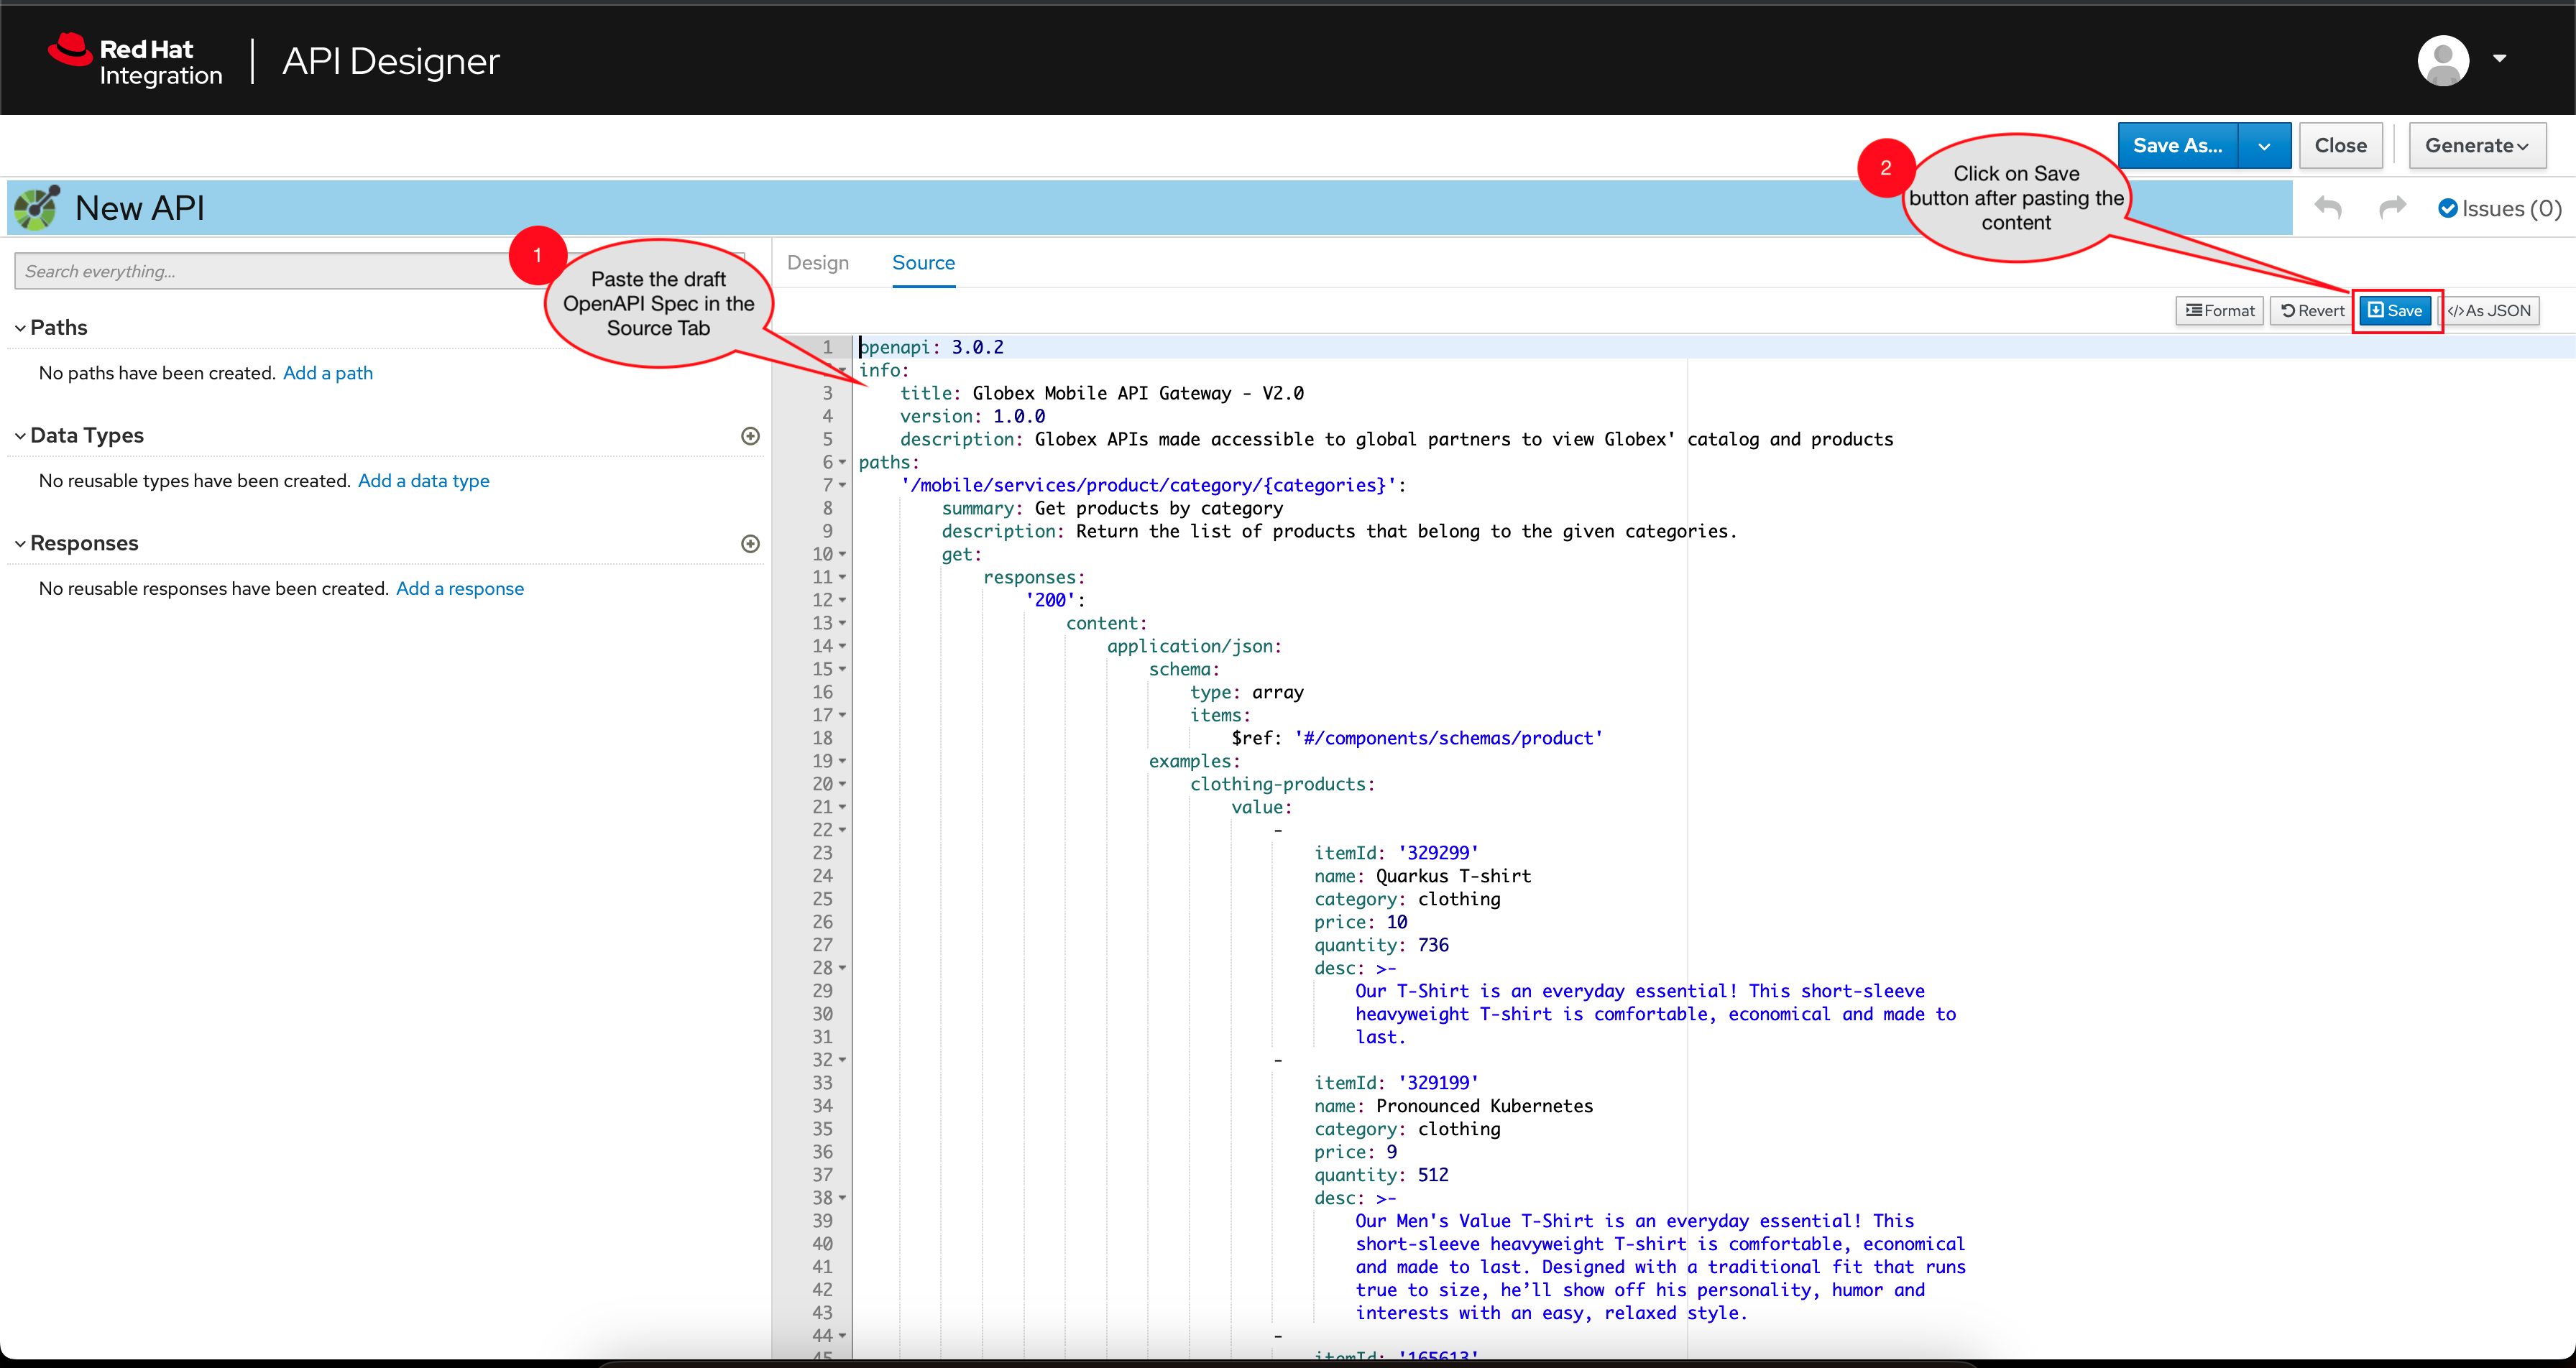The image size is (2576, 1368).
Task: Click the Add a path link
Action: click(328, 373)
